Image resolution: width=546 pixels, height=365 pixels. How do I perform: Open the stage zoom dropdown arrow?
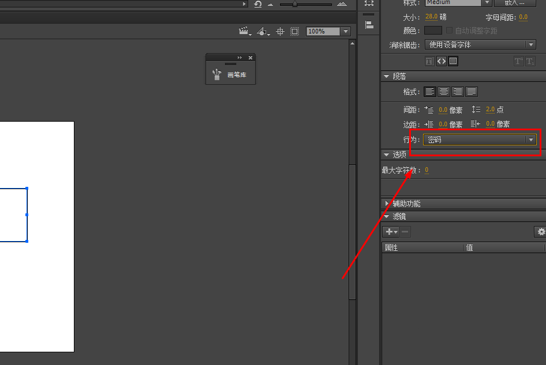(345, 31)
